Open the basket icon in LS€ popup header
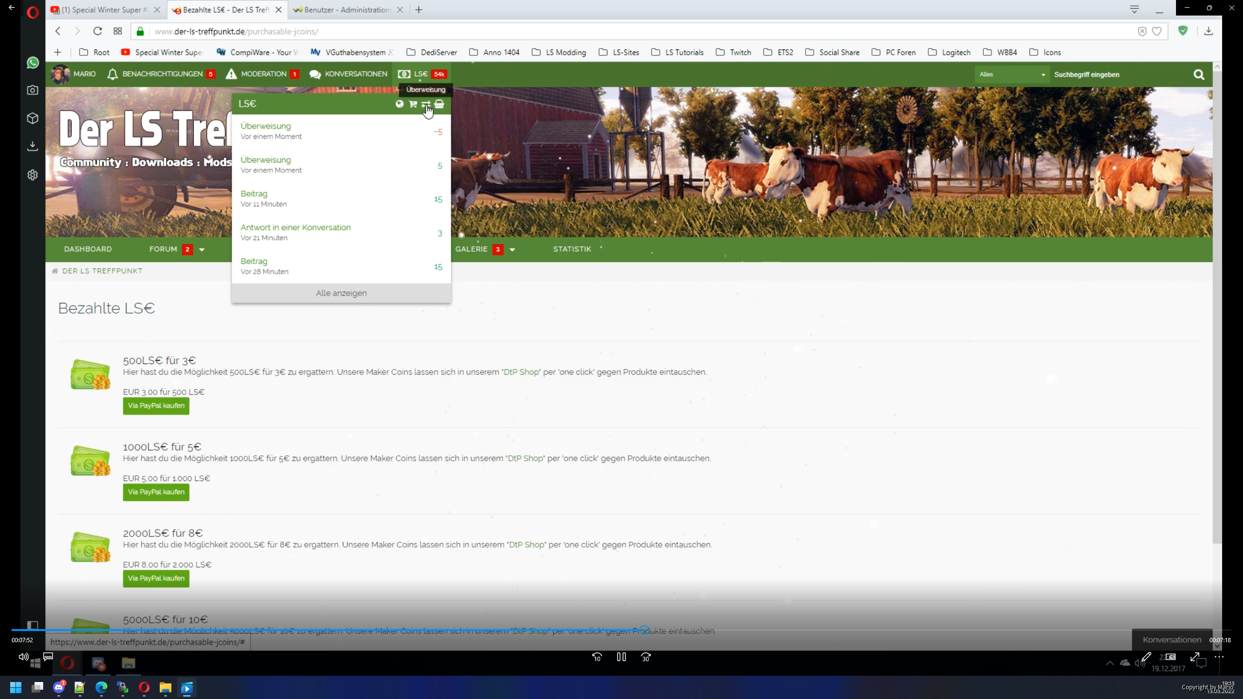Image resolution: width=1243 pixels, height=699 pixels. pyautogui.click(x=439, y=104)
